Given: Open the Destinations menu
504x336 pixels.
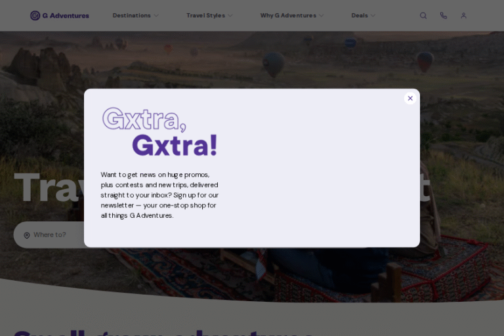Looking at the screenshot, I should pyautogui.click(x=131, y=16).
